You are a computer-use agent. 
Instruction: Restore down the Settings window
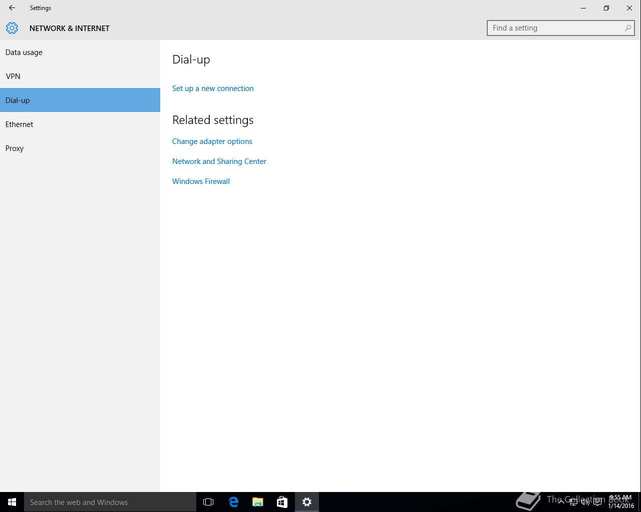pyautogui.click(x=606, y=8)
